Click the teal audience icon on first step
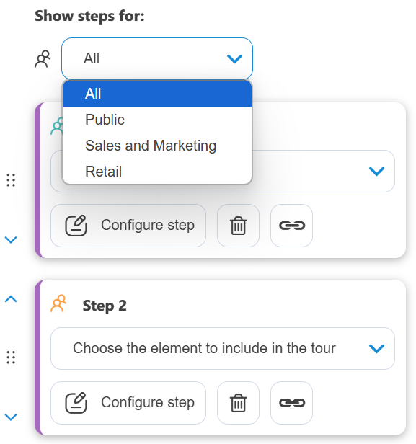This screenshot has width=416, height=444. (x=57, y=126)
